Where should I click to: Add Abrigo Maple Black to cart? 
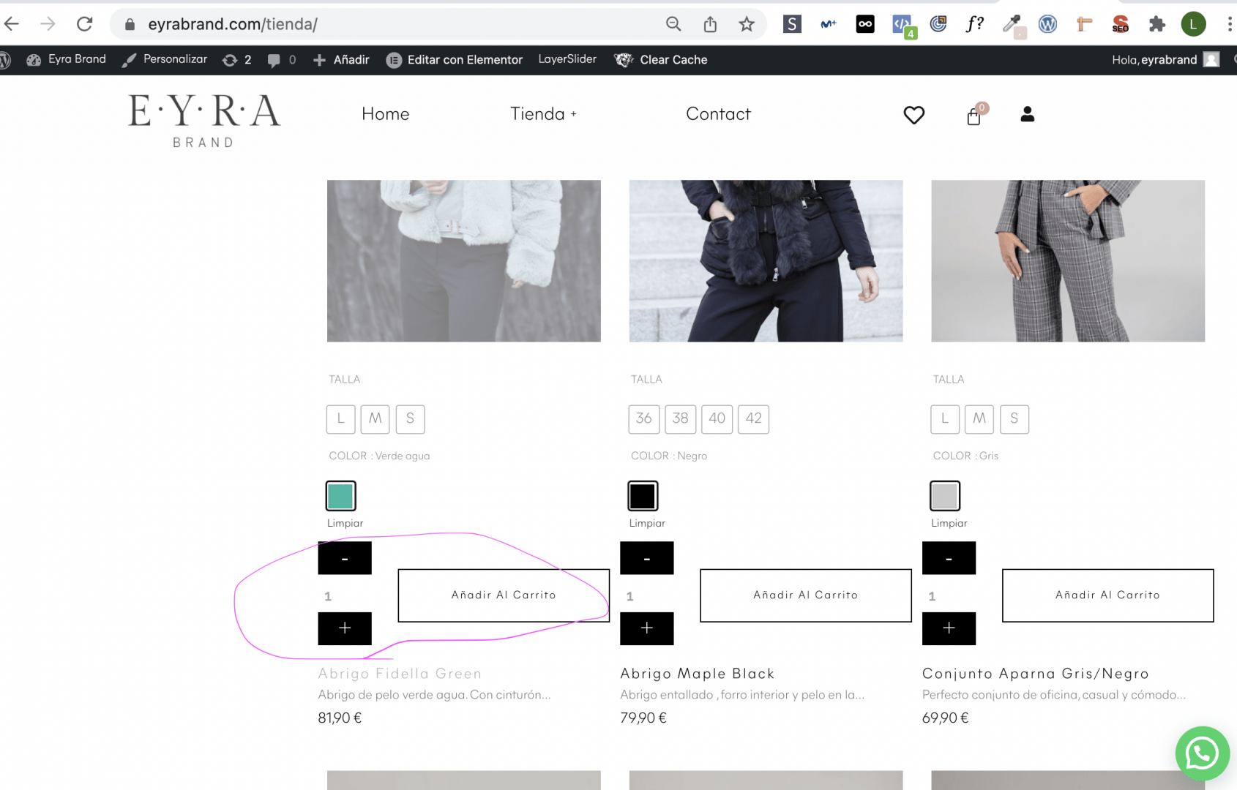tap(806, 595)
